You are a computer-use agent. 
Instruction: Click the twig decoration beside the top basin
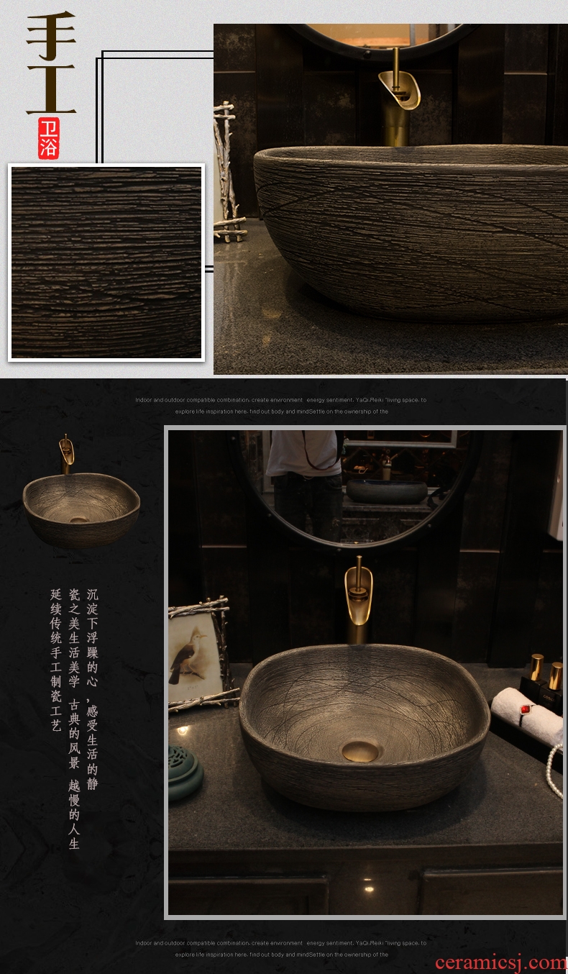point(227,173)
